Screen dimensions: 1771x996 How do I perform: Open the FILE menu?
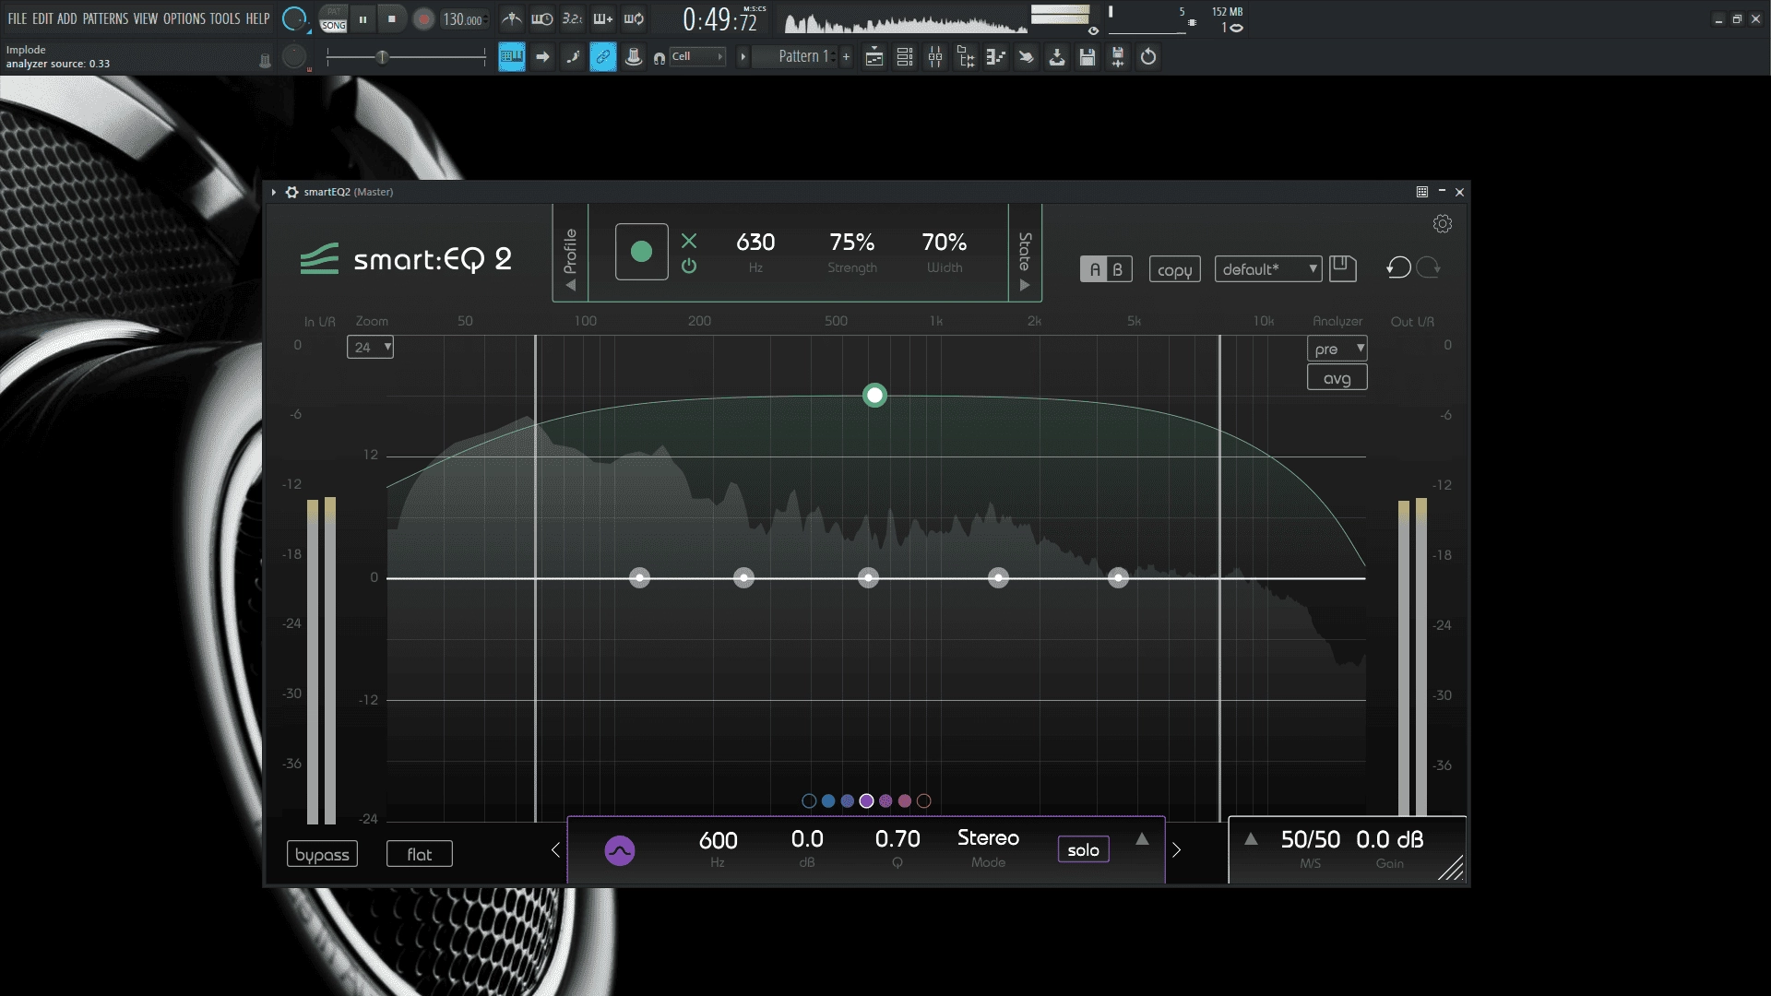click(x=18, y=18)
